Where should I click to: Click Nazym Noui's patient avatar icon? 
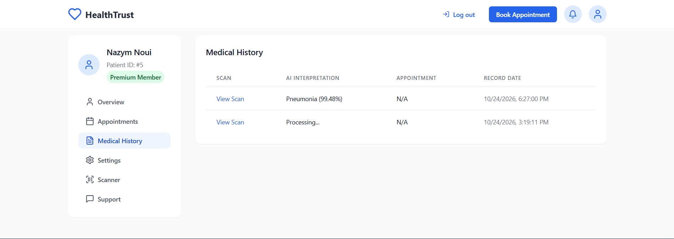(89, 65)
